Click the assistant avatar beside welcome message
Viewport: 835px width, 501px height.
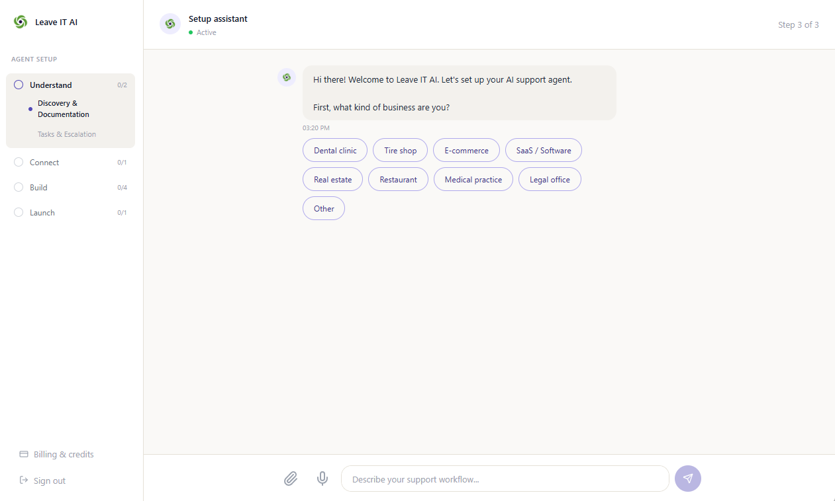287,77
